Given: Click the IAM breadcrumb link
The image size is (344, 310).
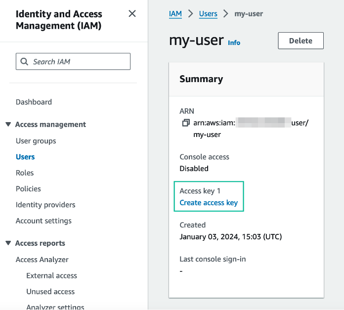Looking at the screenshot, I should (175, 14).
